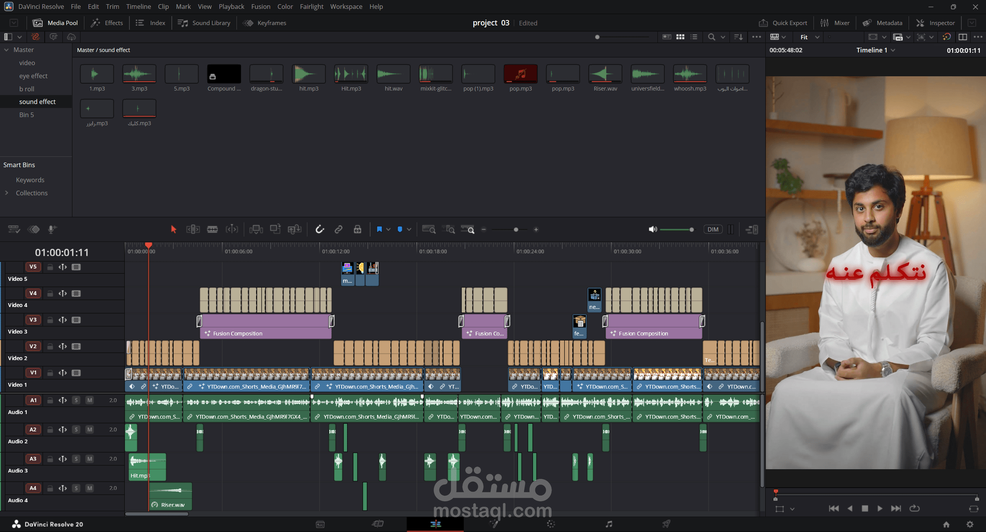Viewport: 986px width, 532px height.
Task: Solo the Audio 4 track S button
Action: (76, 488)
